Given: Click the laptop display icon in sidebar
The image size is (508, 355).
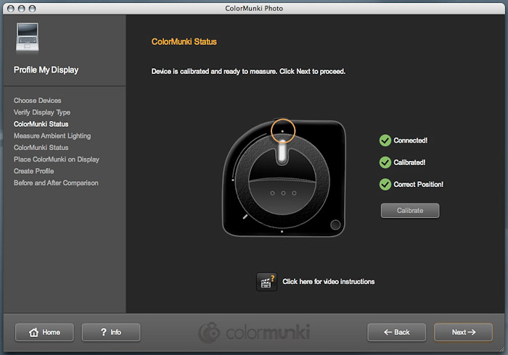Looking at the screenshot, I should point(26,39).
